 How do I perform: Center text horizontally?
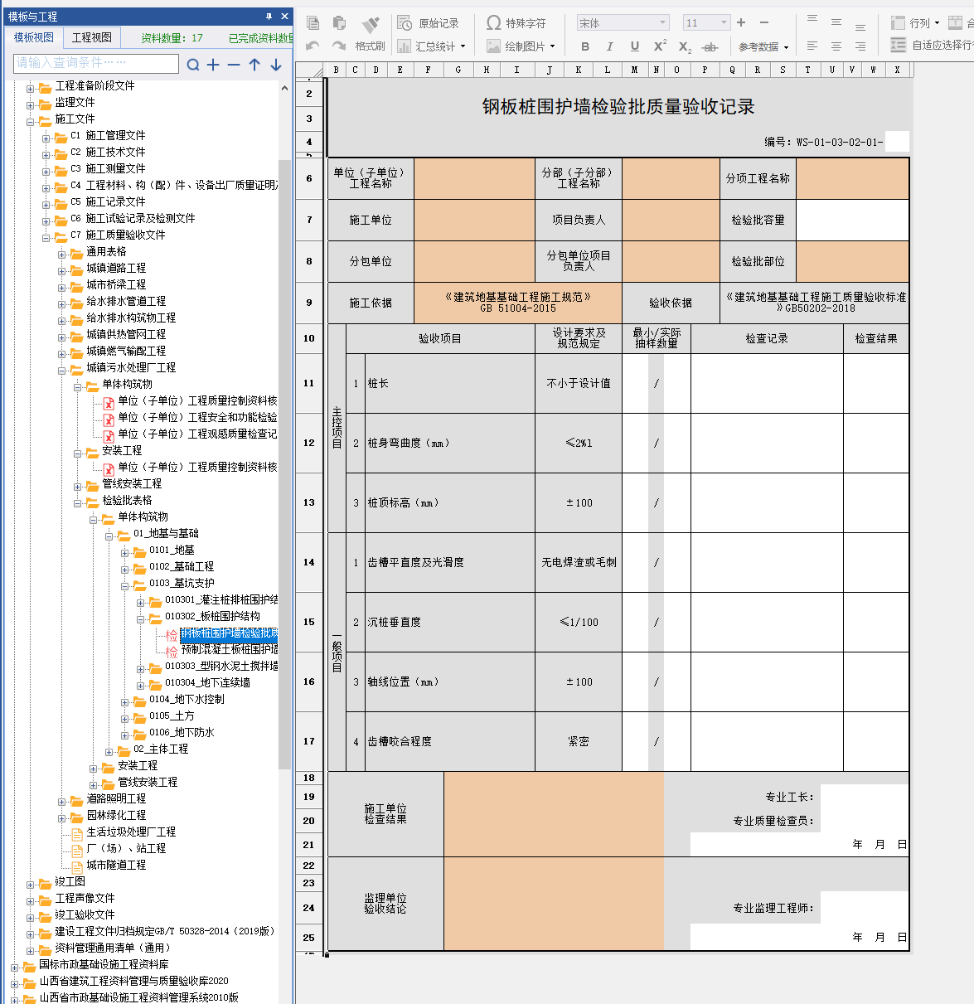pyautogui.click(x=836, y=46)
